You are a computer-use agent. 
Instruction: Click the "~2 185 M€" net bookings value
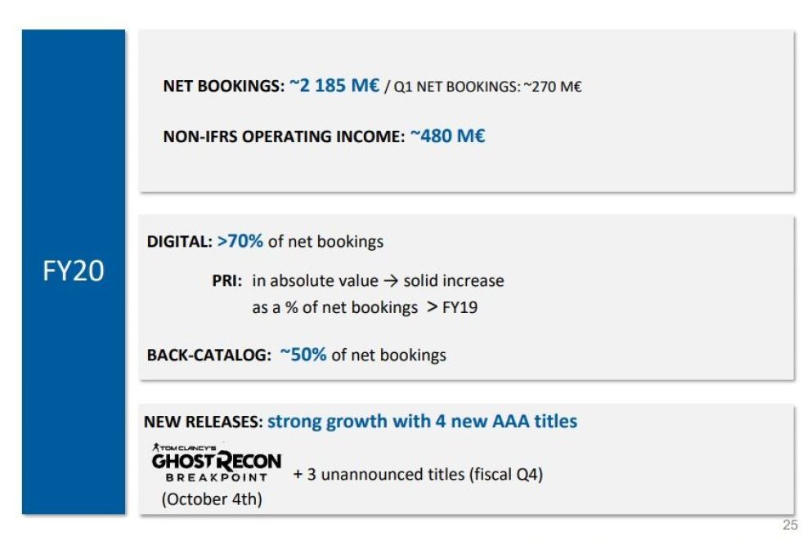[334, 86]
